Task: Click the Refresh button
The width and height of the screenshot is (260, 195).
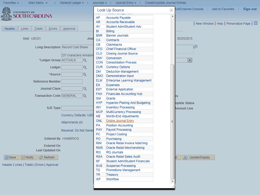Action: click(x=48, y=157)
